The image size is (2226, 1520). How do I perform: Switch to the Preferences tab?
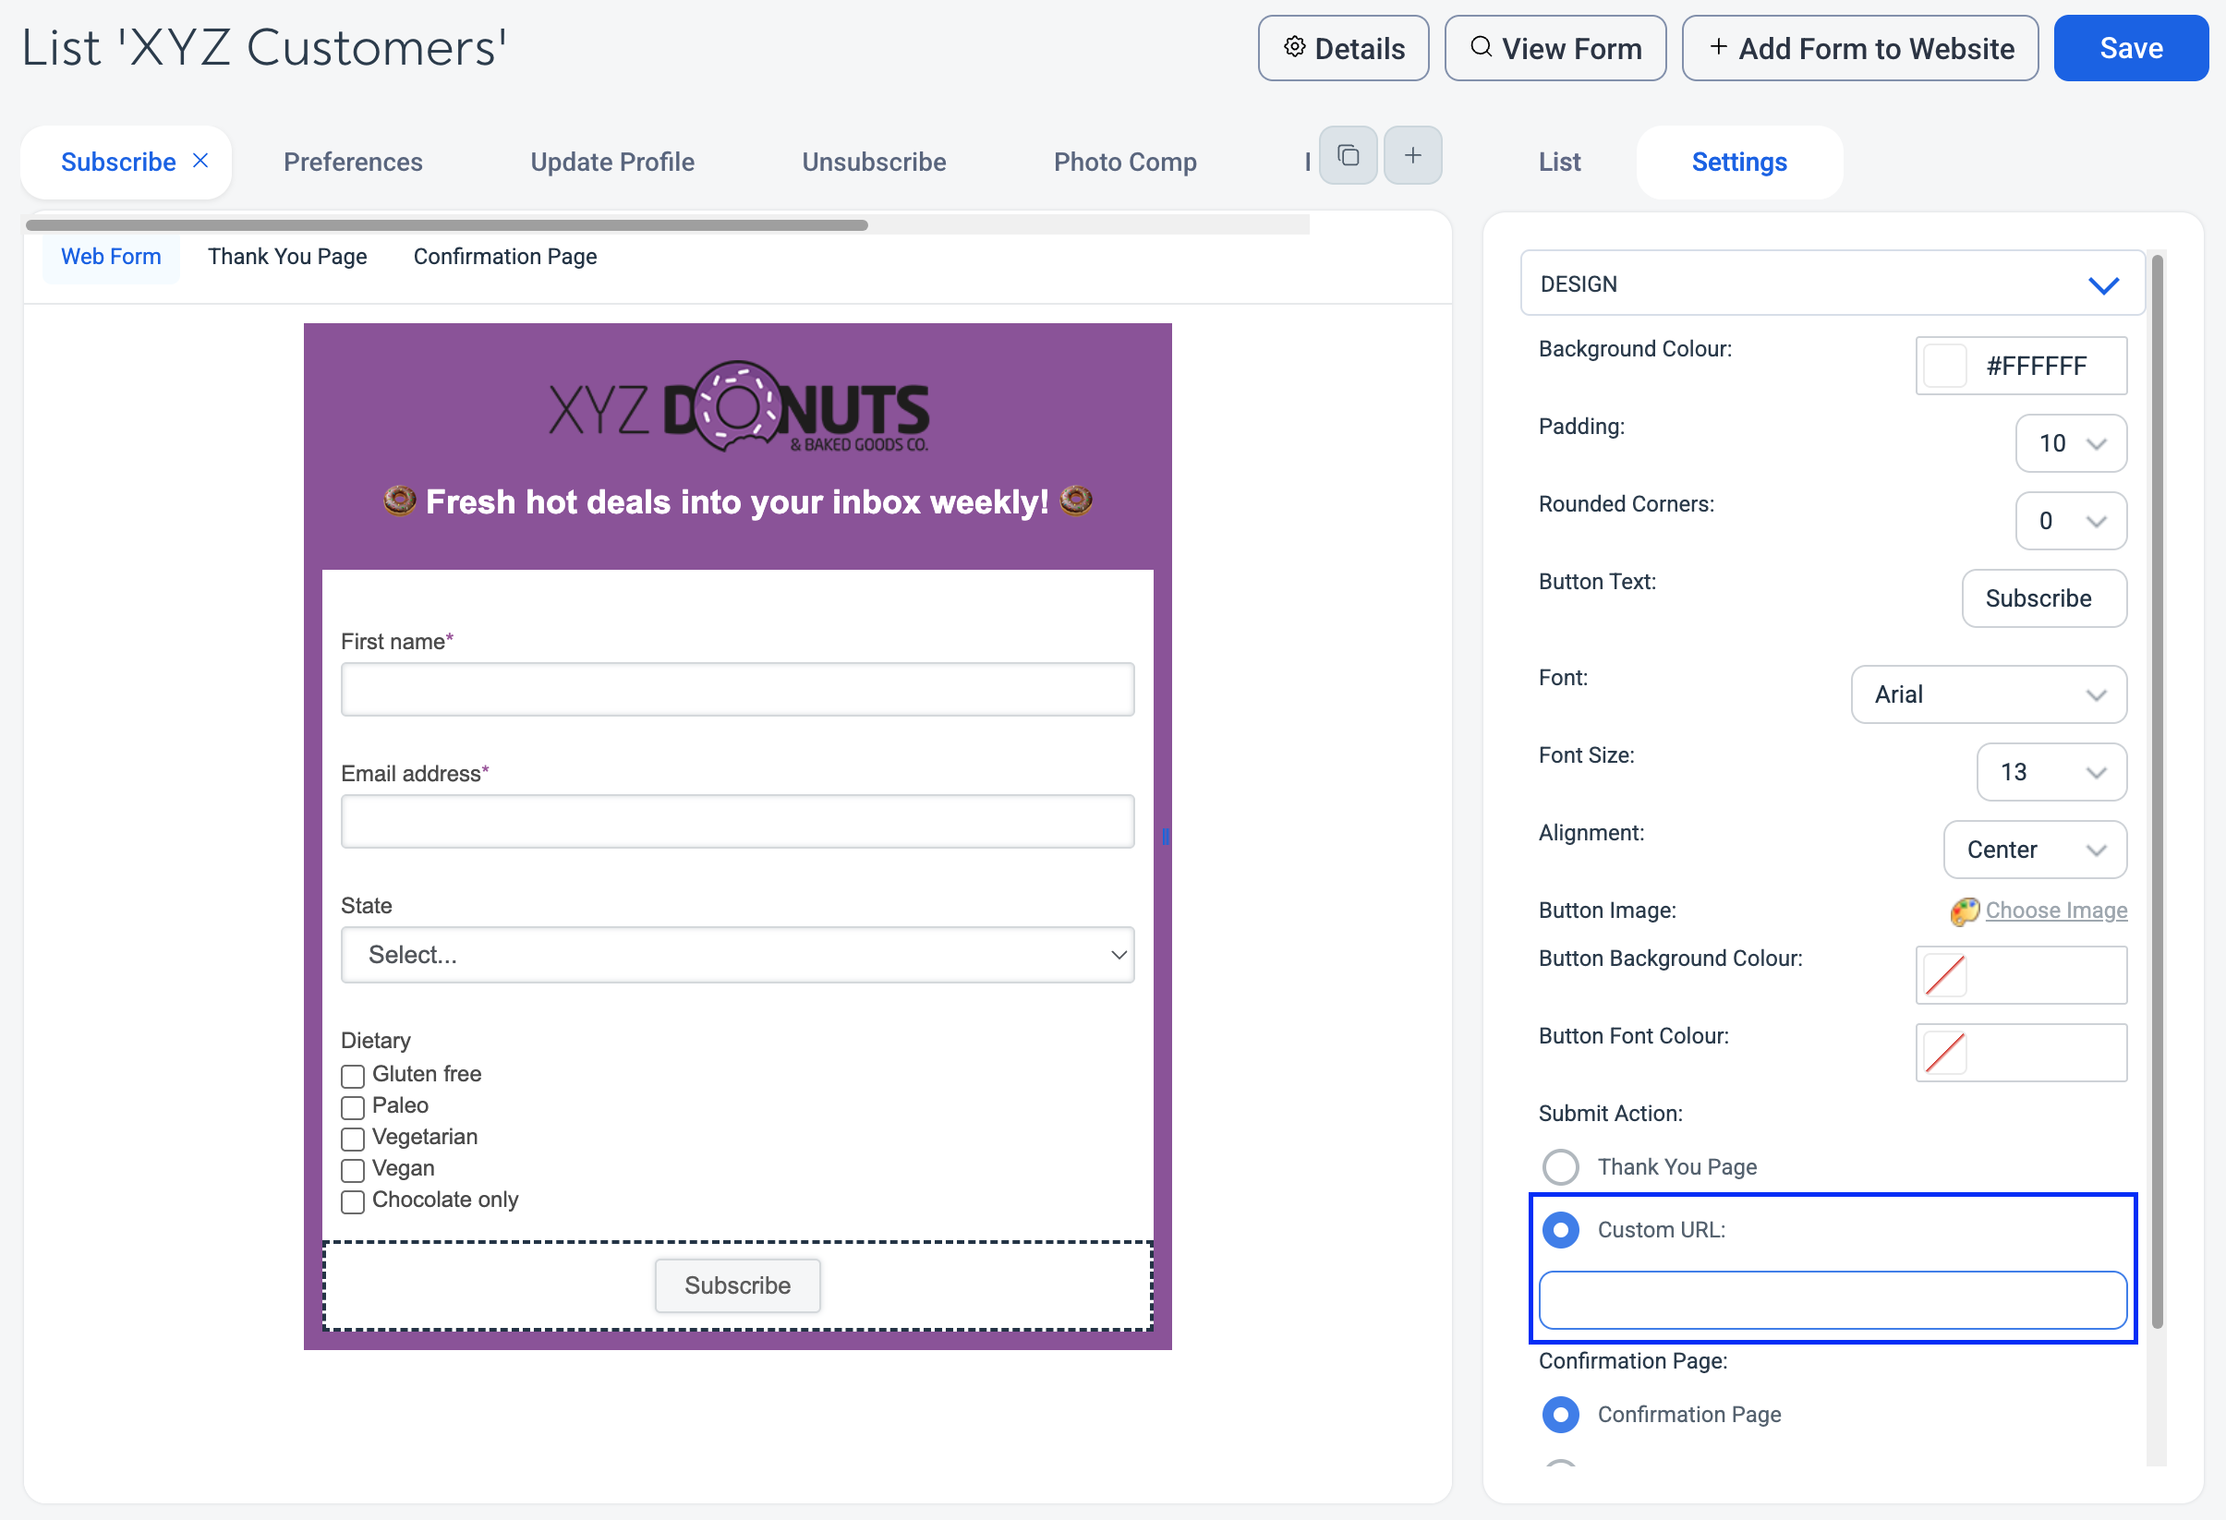tap(353, 162)
